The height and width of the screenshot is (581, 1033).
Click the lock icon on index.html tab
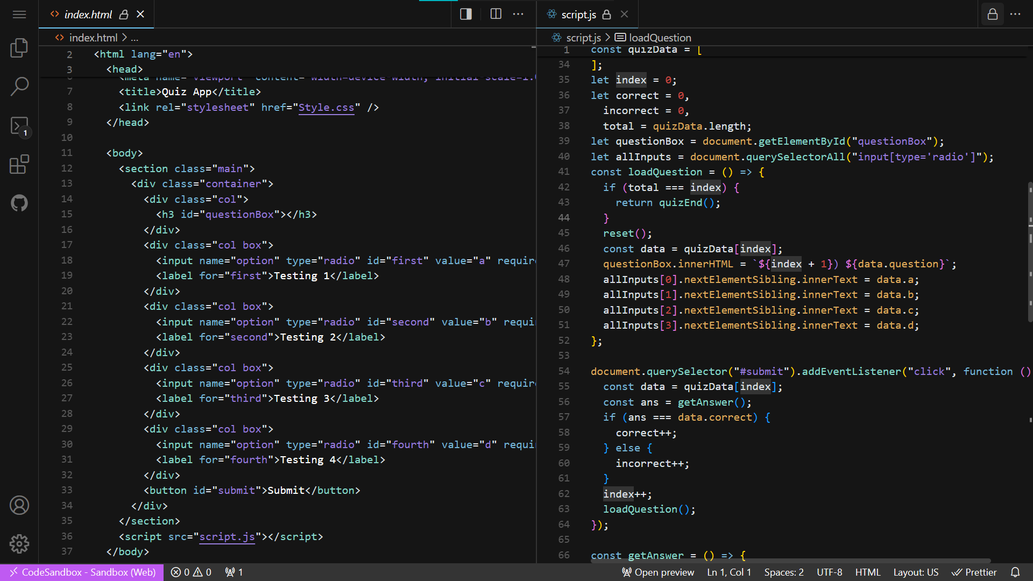(x=124, y=15)
